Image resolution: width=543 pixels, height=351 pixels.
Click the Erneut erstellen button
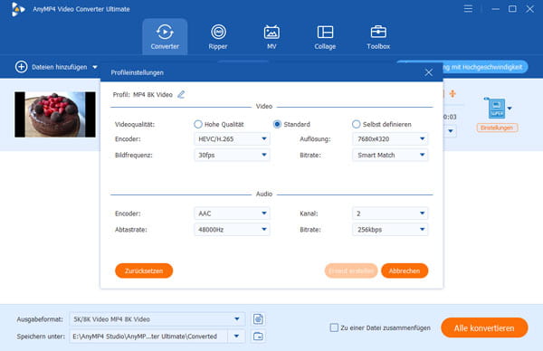pyautogui.click(x=351, y=270)
